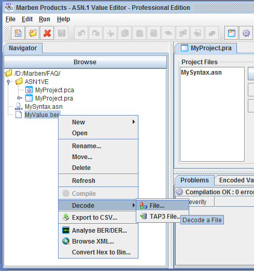Choose Delete from the context menu
The width and height of the screenshot is (254, 271).
coord(98,168)
